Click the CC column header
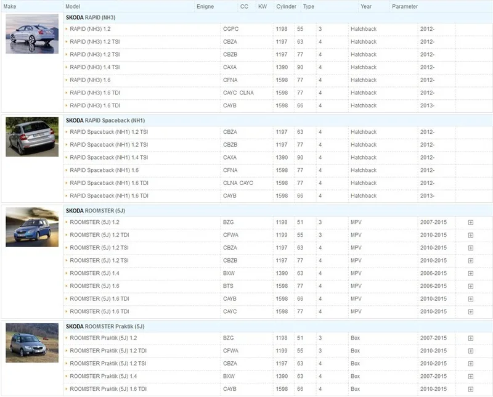This screenshot has height=397, width=493. click(244, 7)
